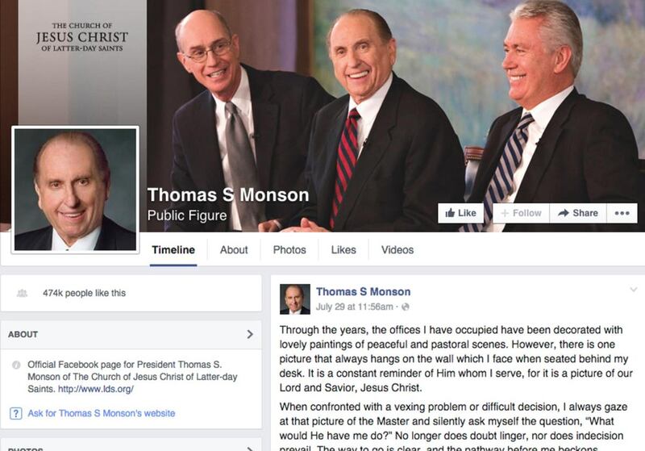Open the Videos tab
645x451 pixels.
[x=397, y=250]
